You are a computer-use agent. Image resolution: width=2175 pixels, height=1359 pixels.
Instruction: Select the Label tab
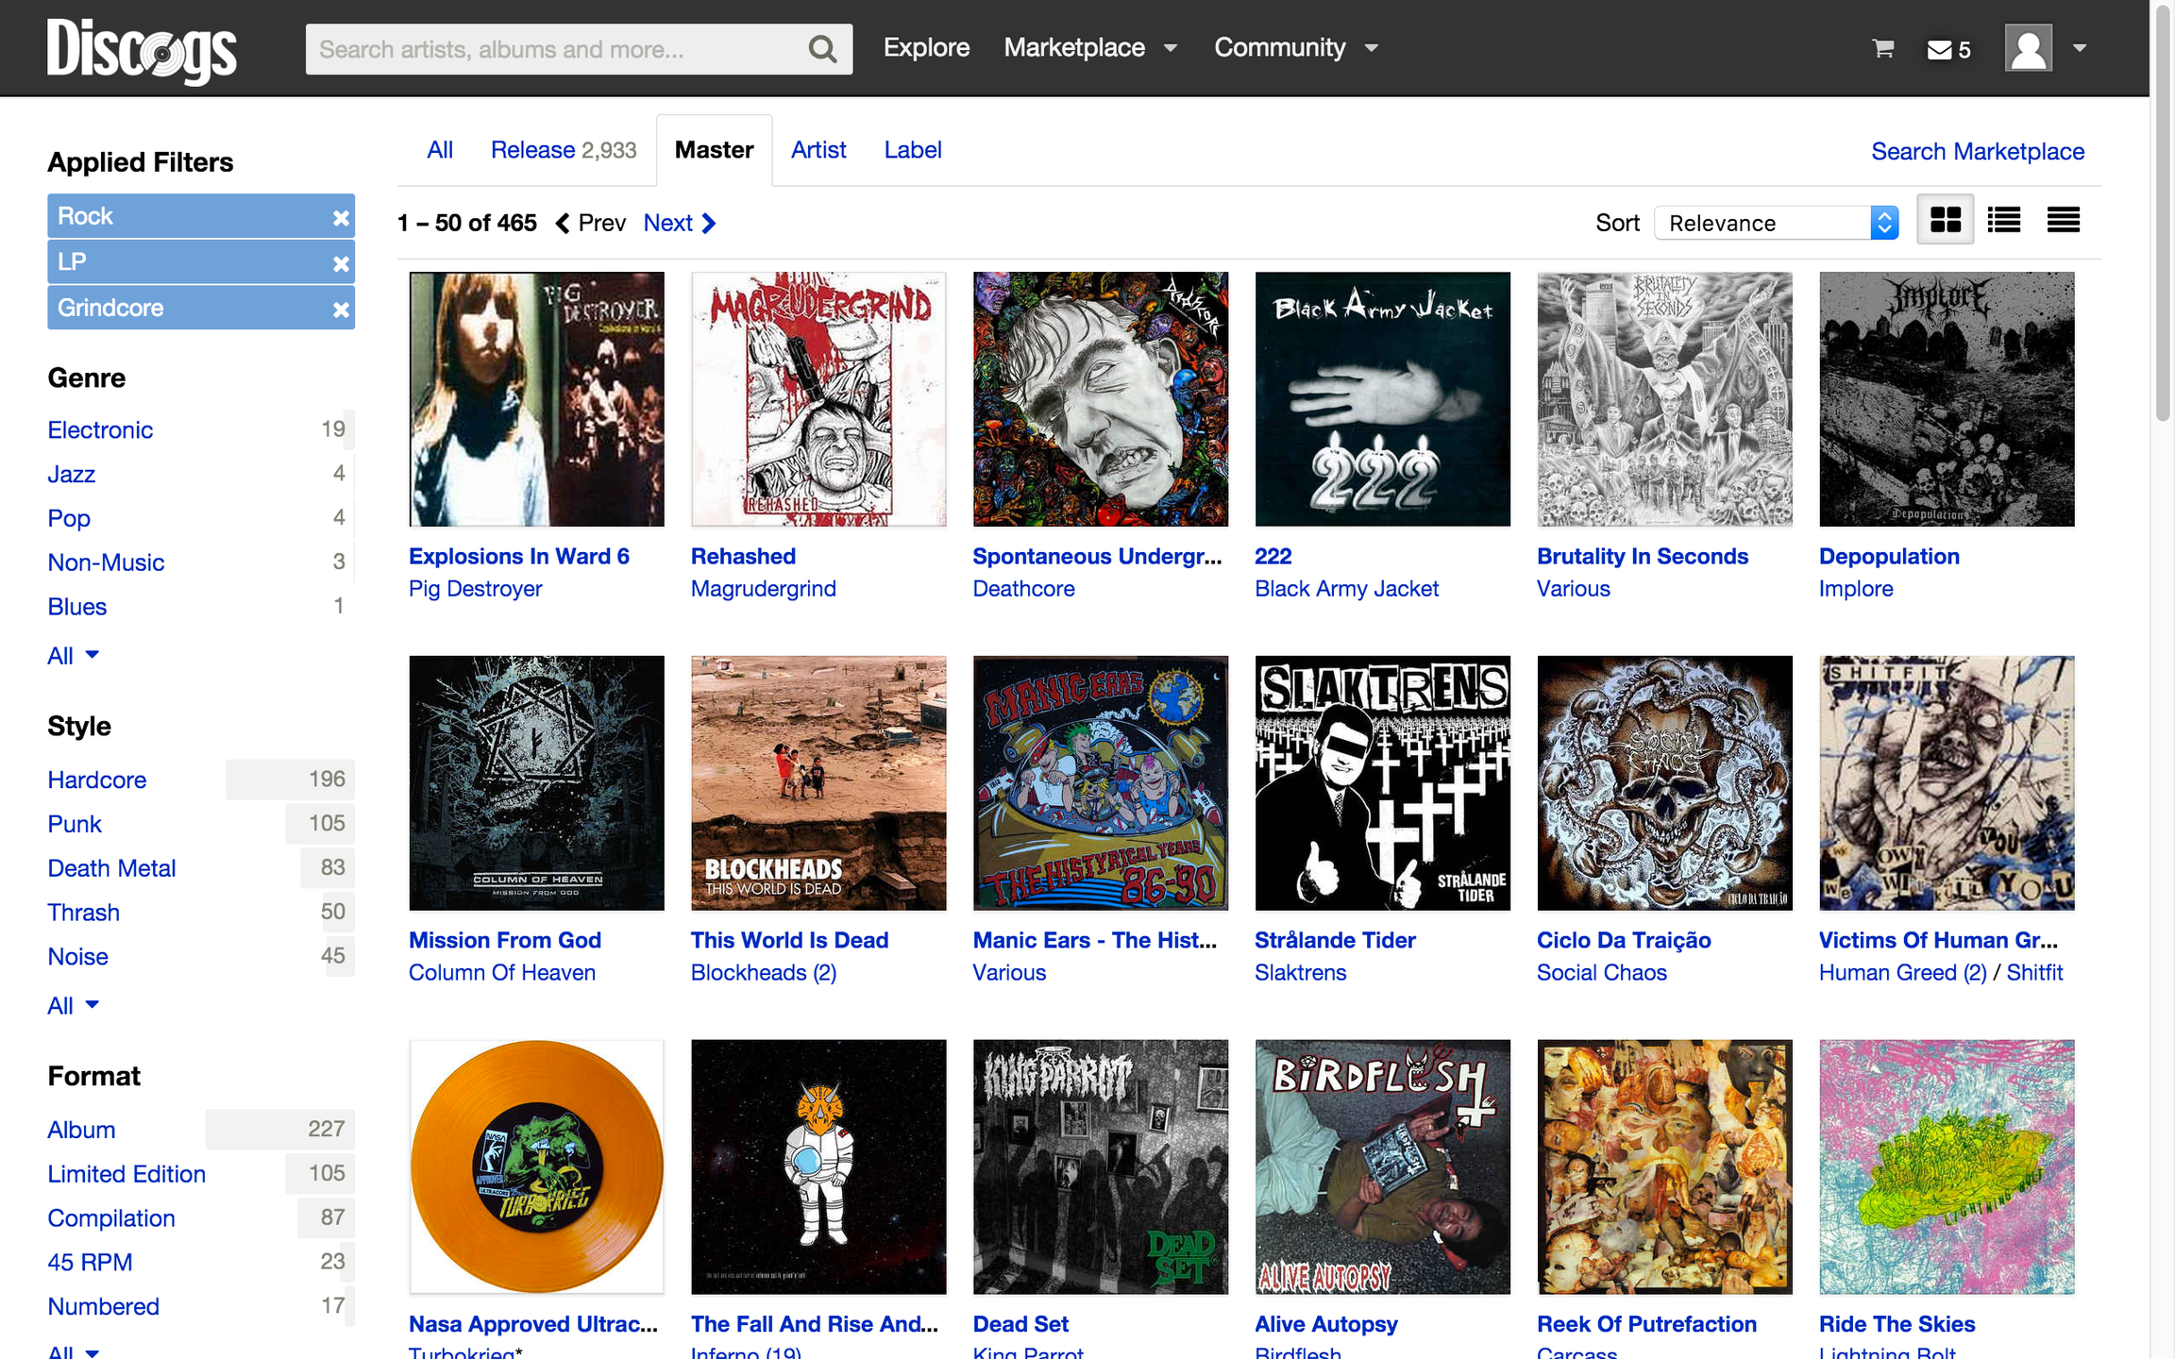913,150
